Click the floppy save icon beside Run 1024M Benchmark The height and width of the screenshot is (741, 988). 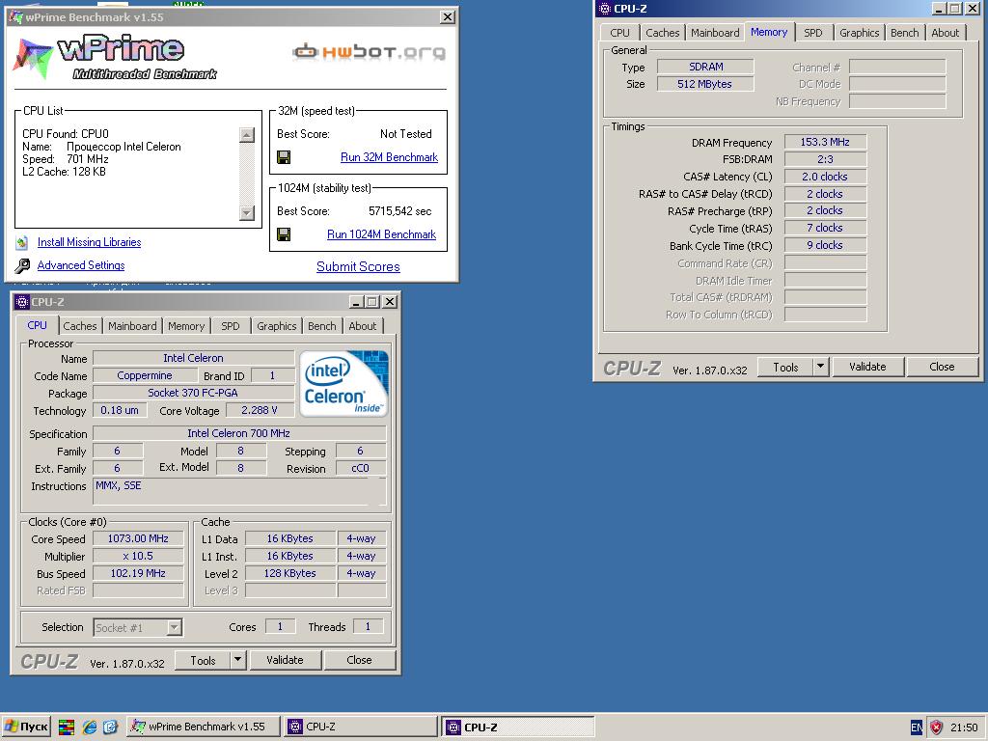coord(284,234)
